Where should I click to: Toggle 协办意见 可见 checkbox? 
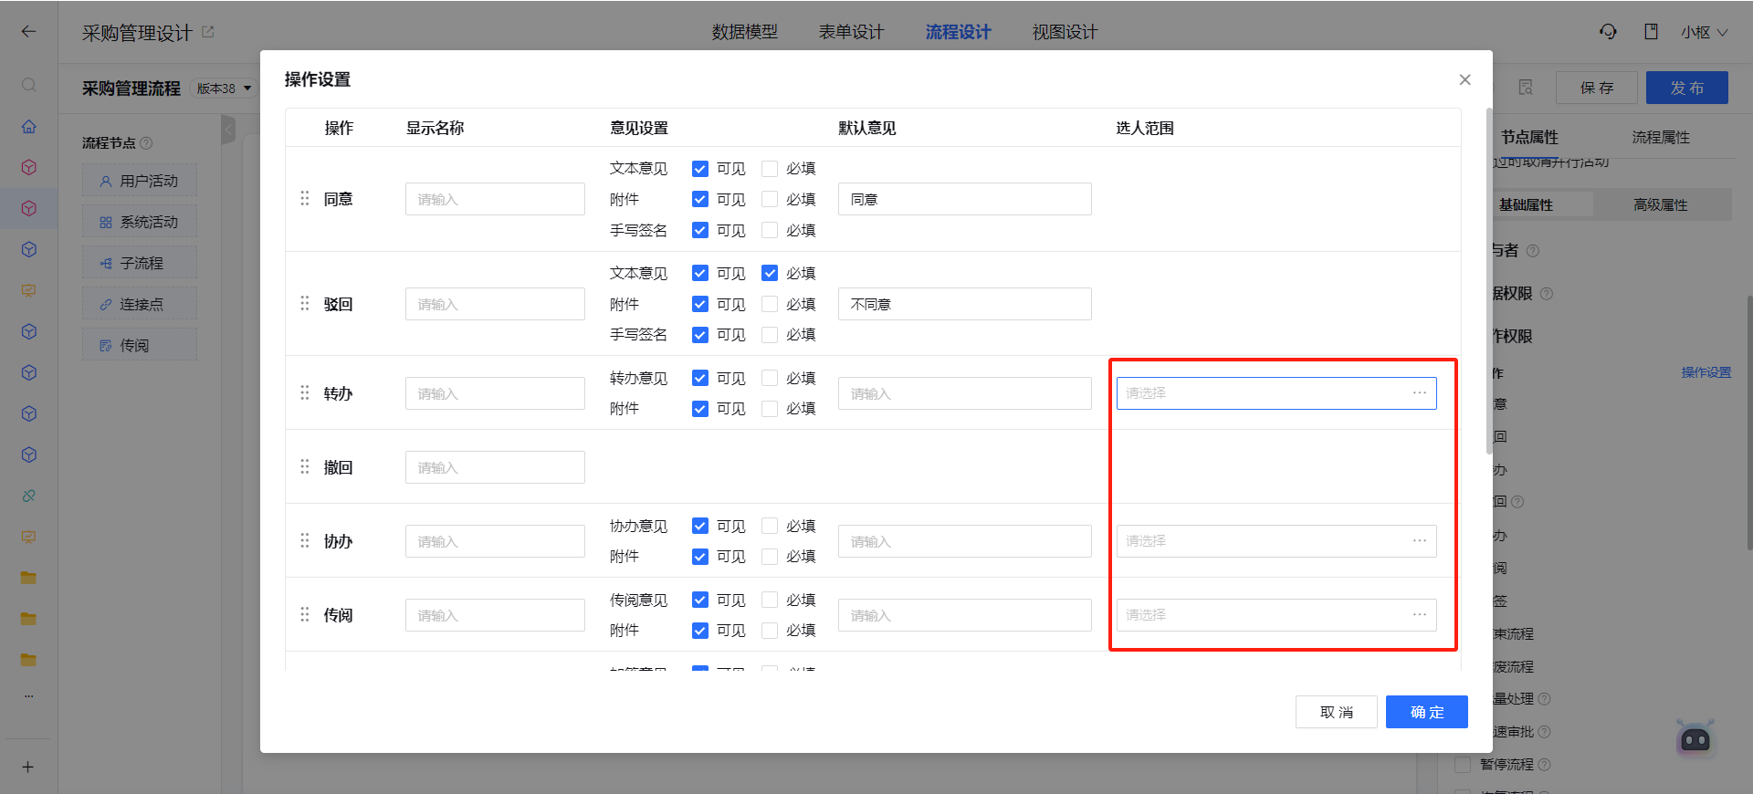click(x=700, y=526)
